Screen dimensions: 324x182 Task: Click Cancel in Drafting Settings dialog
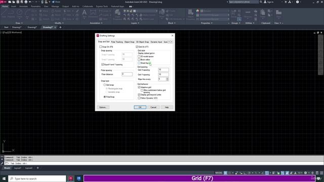pos(153,107)
